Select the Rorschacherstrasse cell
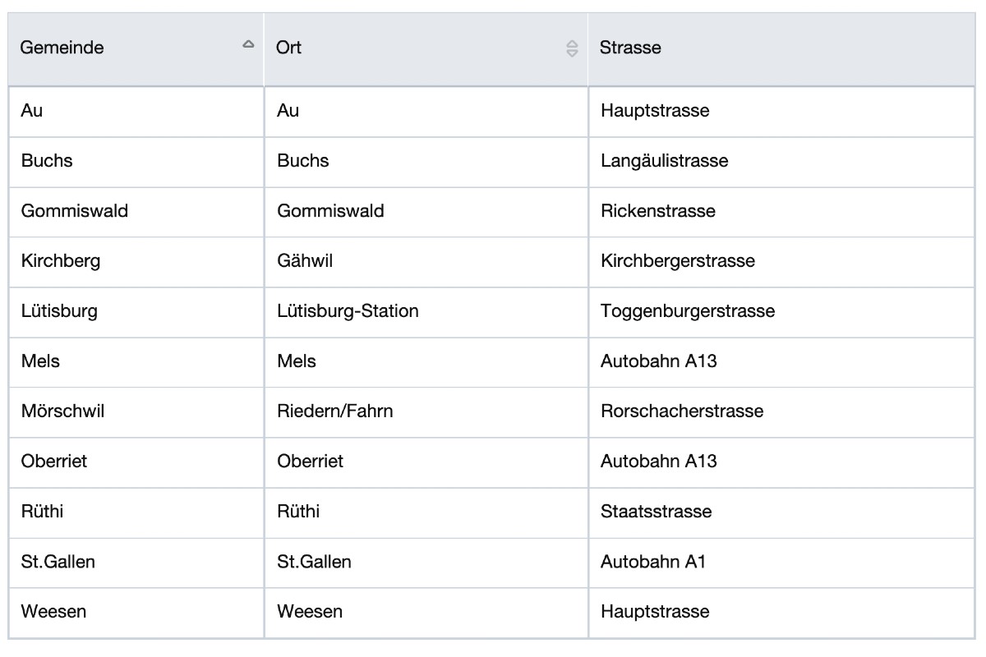 pyautogui.click(x=681, y=411)
